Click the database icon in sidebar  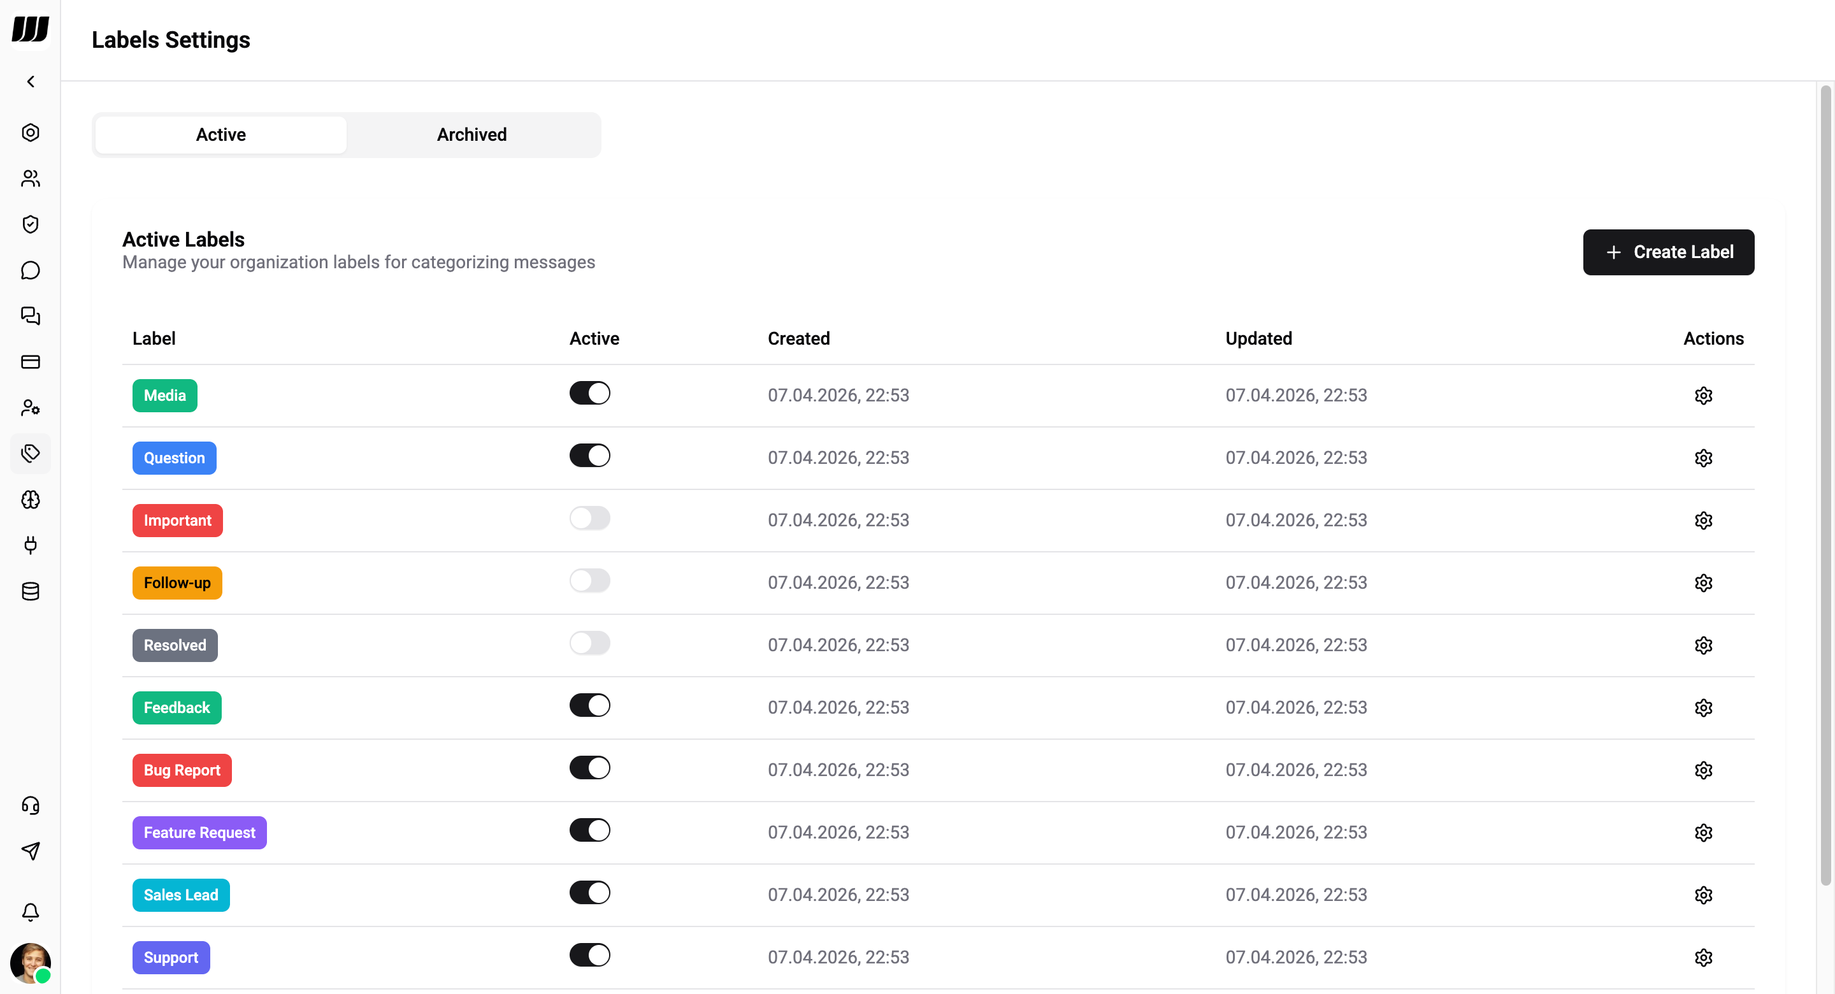[30, 591]
